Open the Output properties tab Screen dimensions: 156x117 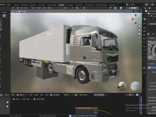[144, 32]
